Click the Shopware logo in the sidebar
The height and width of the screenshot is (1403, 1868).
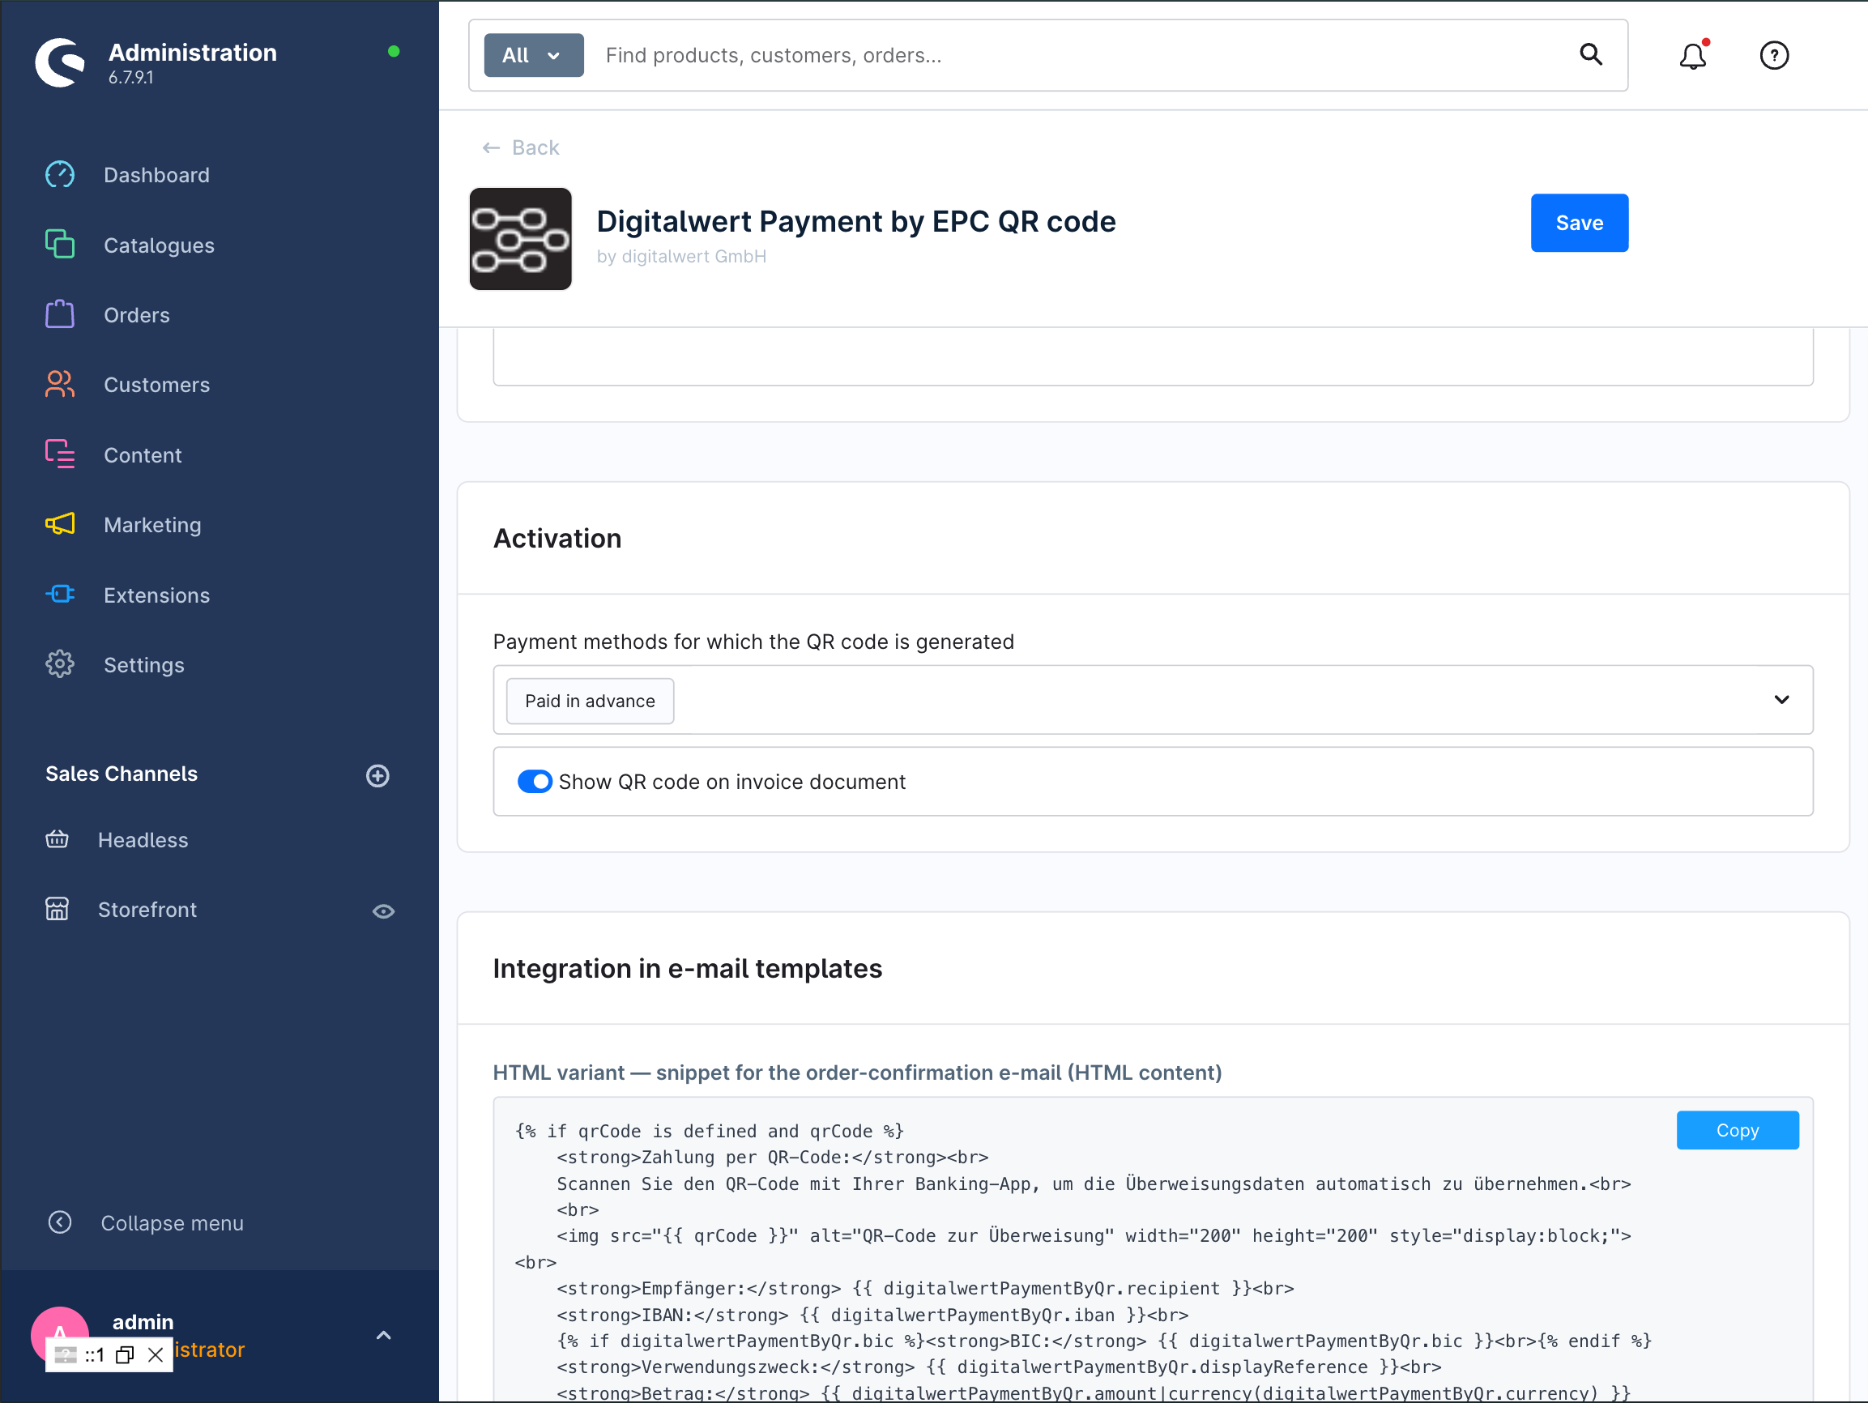pos(60,62)
